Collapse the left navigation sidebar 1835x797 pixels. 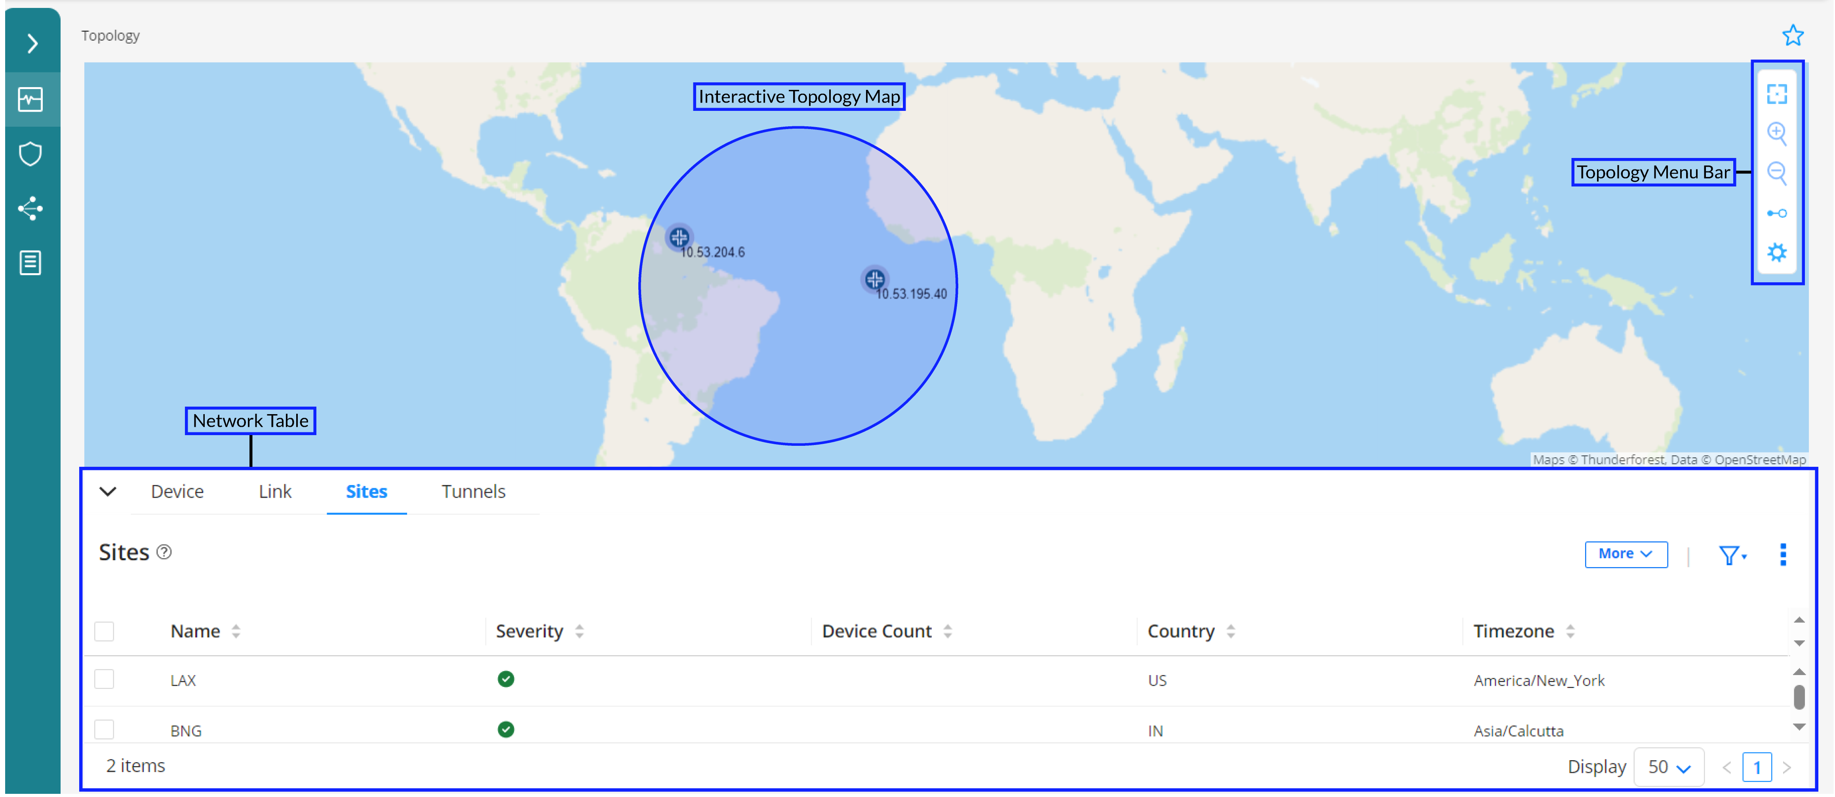click(32, 44)
